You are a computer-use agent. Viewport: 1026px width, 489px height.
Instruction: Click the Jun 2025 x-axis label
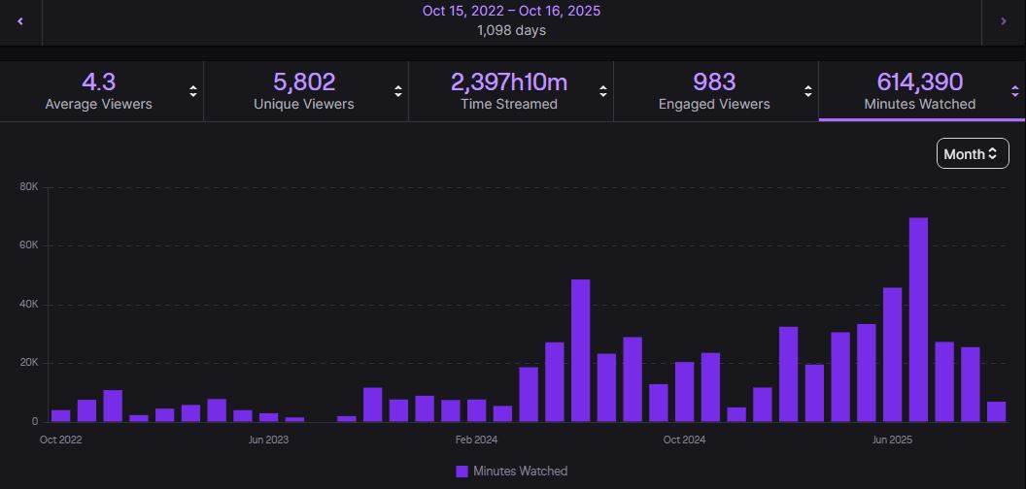892,440
